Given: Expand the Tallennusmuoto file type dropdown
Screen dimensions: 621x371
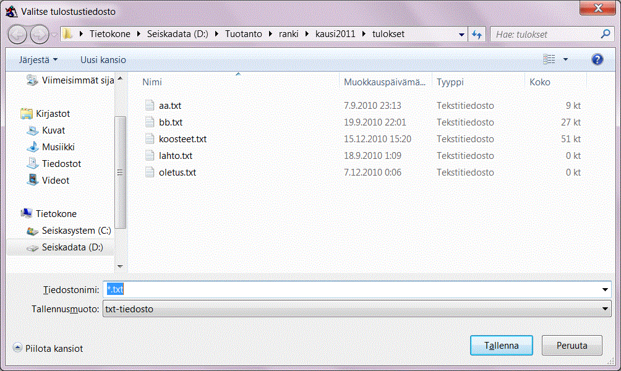Looking at the screenshot, I should pyautogui.click(x=606, y=309).
